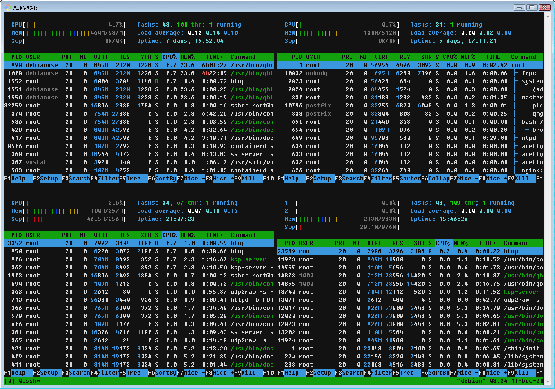Open F6 SortBy menu in bottom-left pane

tap(166, 373)
